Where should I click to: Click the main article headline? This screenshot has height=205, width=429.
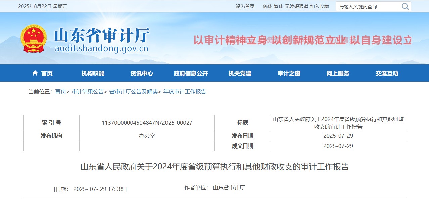tap(214, 167)
